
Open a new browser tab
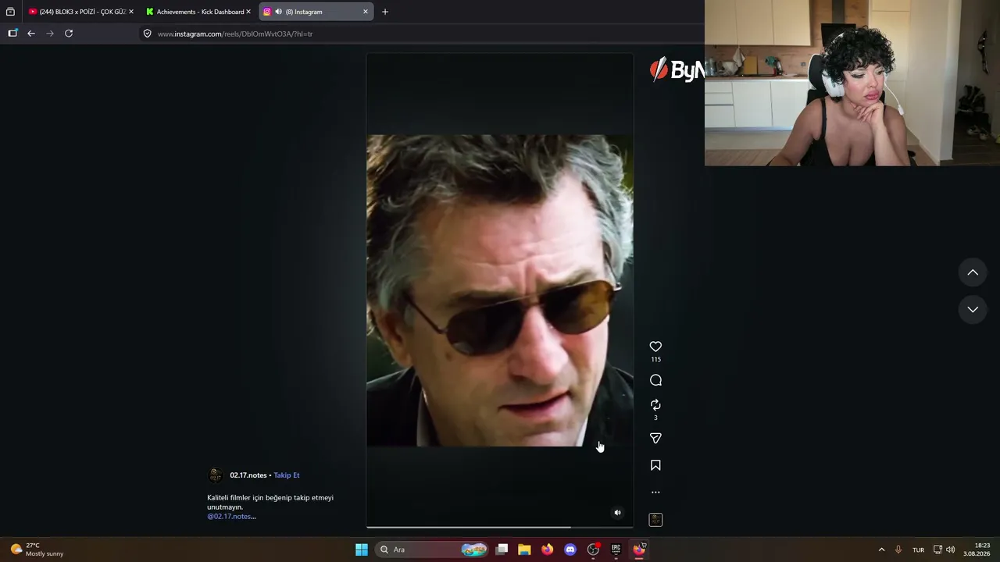click(384, 12)
